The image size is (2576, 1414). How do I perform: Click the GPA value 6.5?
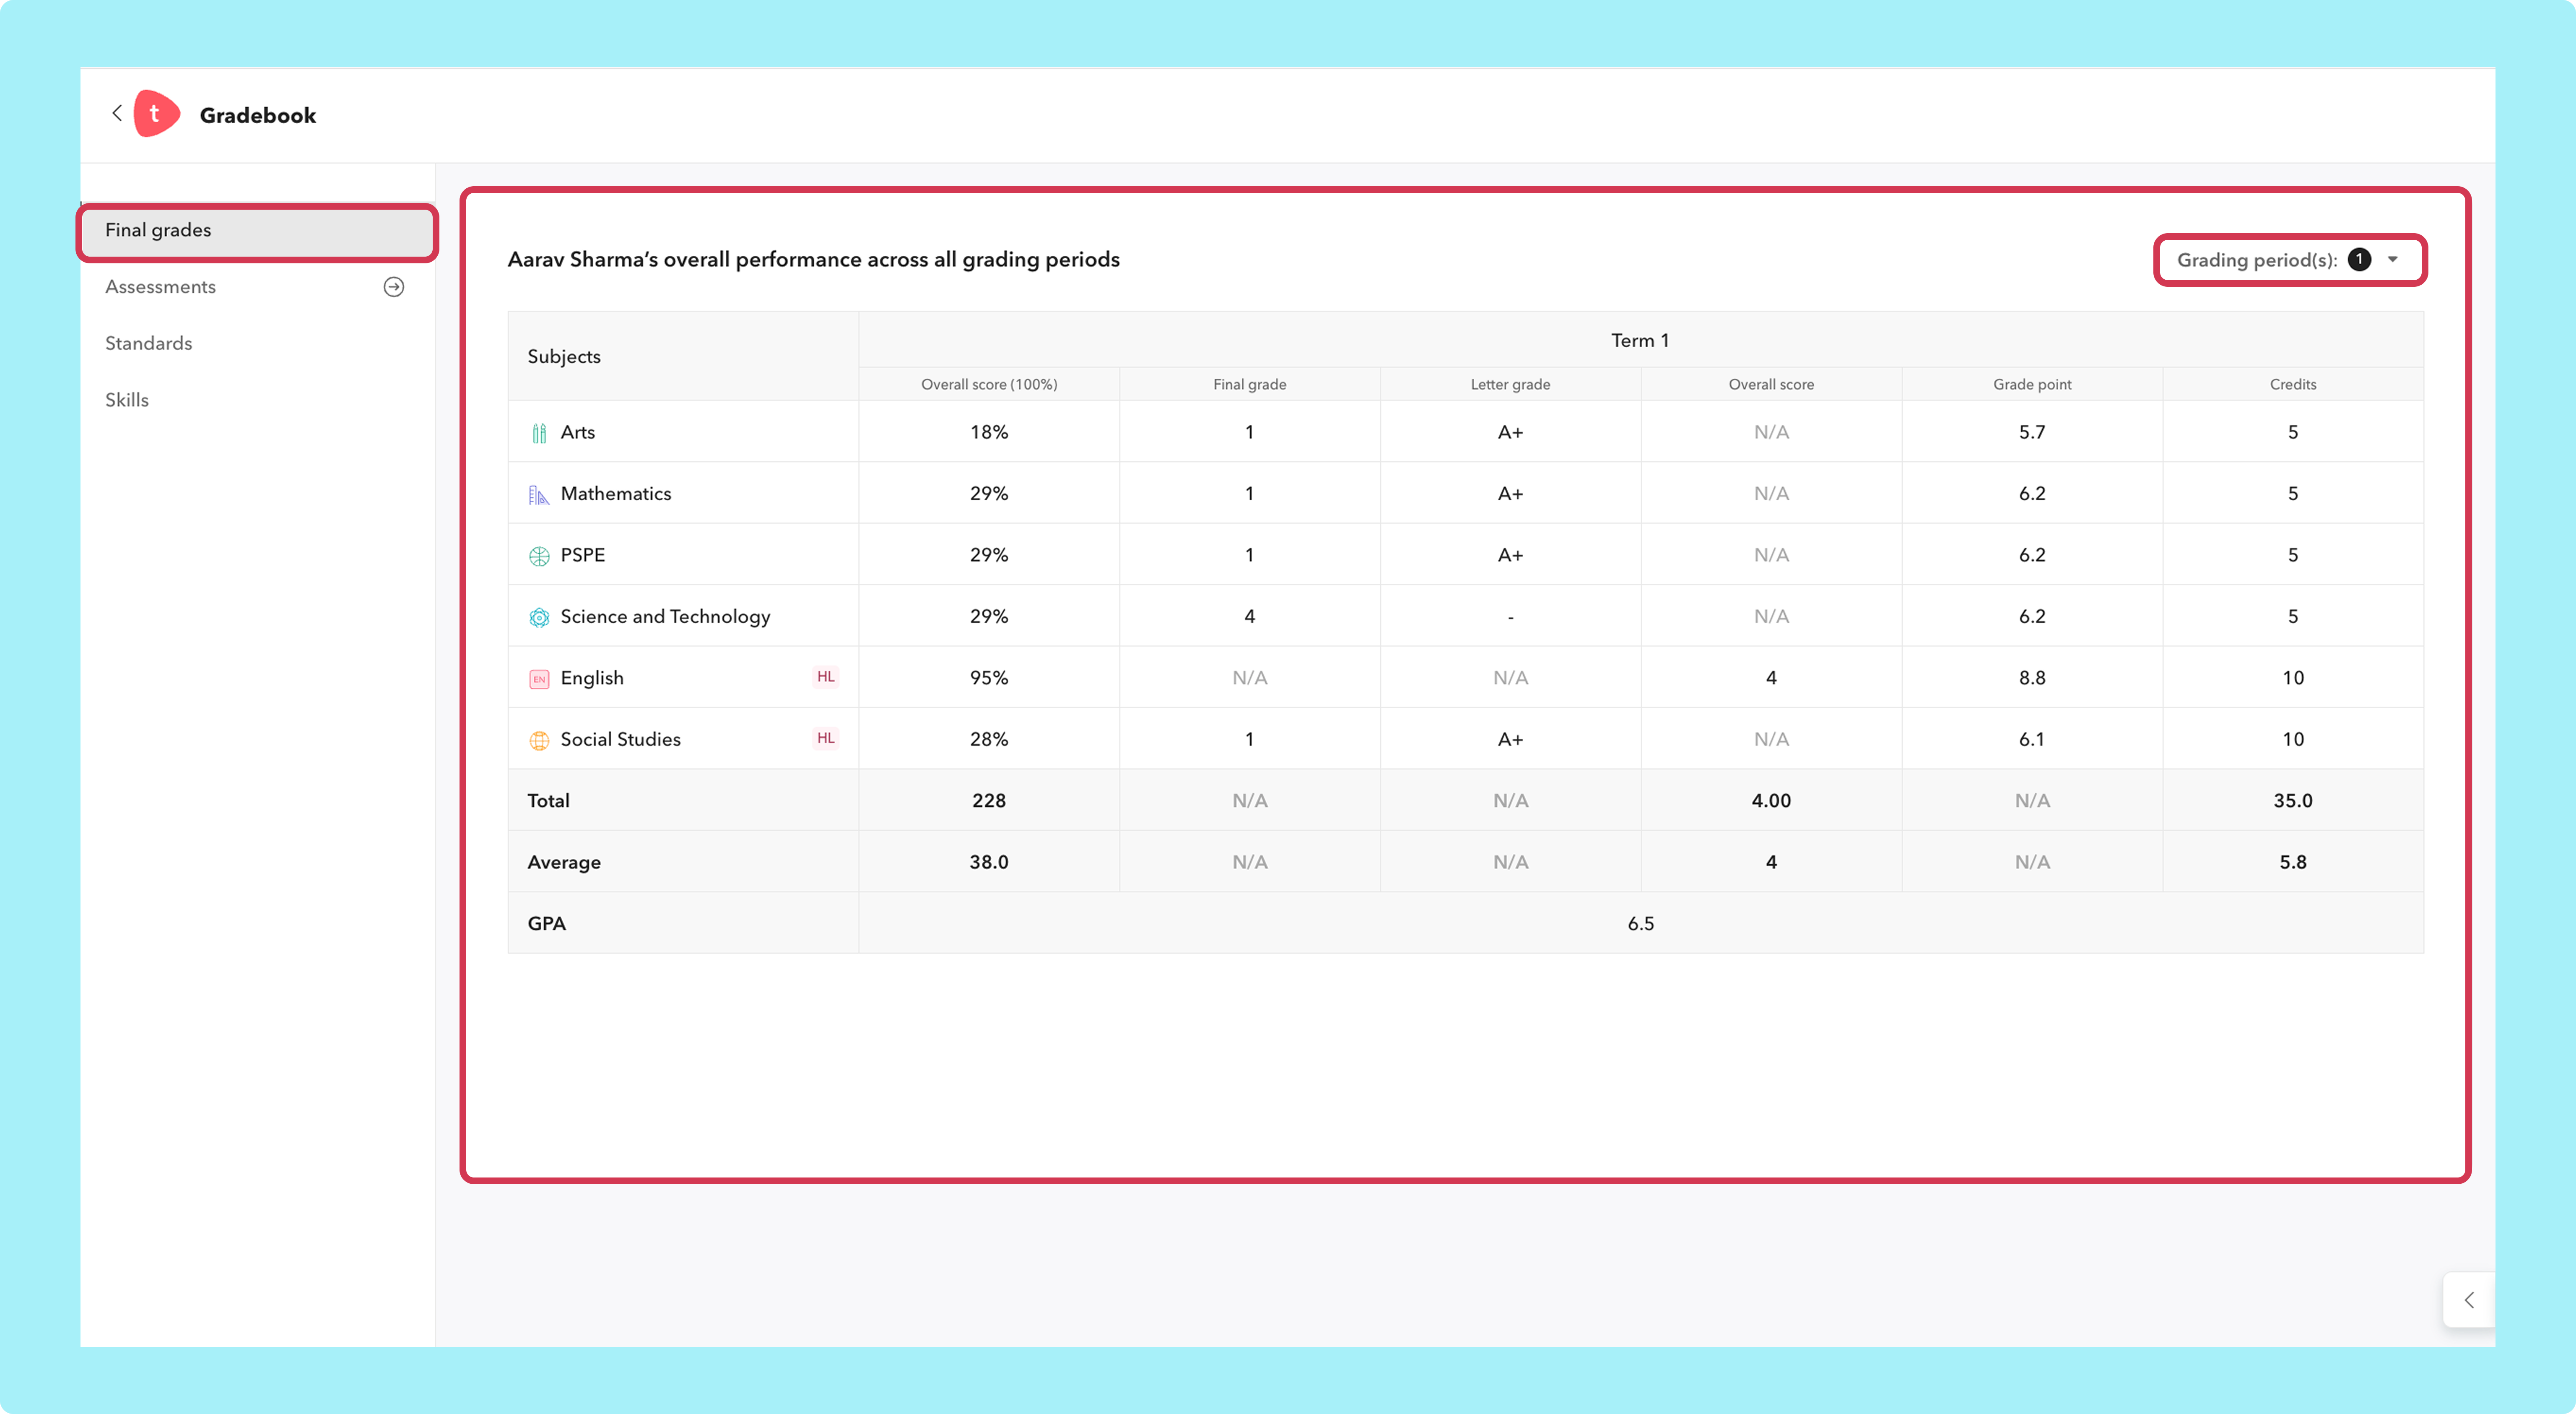click(x=1640, y=924)
